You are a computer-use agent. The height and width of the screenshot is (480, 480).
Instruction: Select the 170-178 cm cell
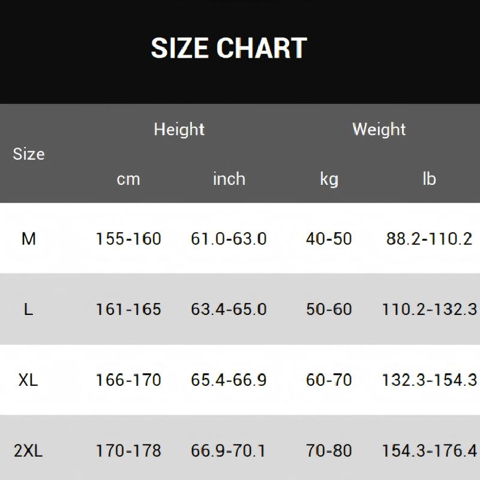coord(128,451)
